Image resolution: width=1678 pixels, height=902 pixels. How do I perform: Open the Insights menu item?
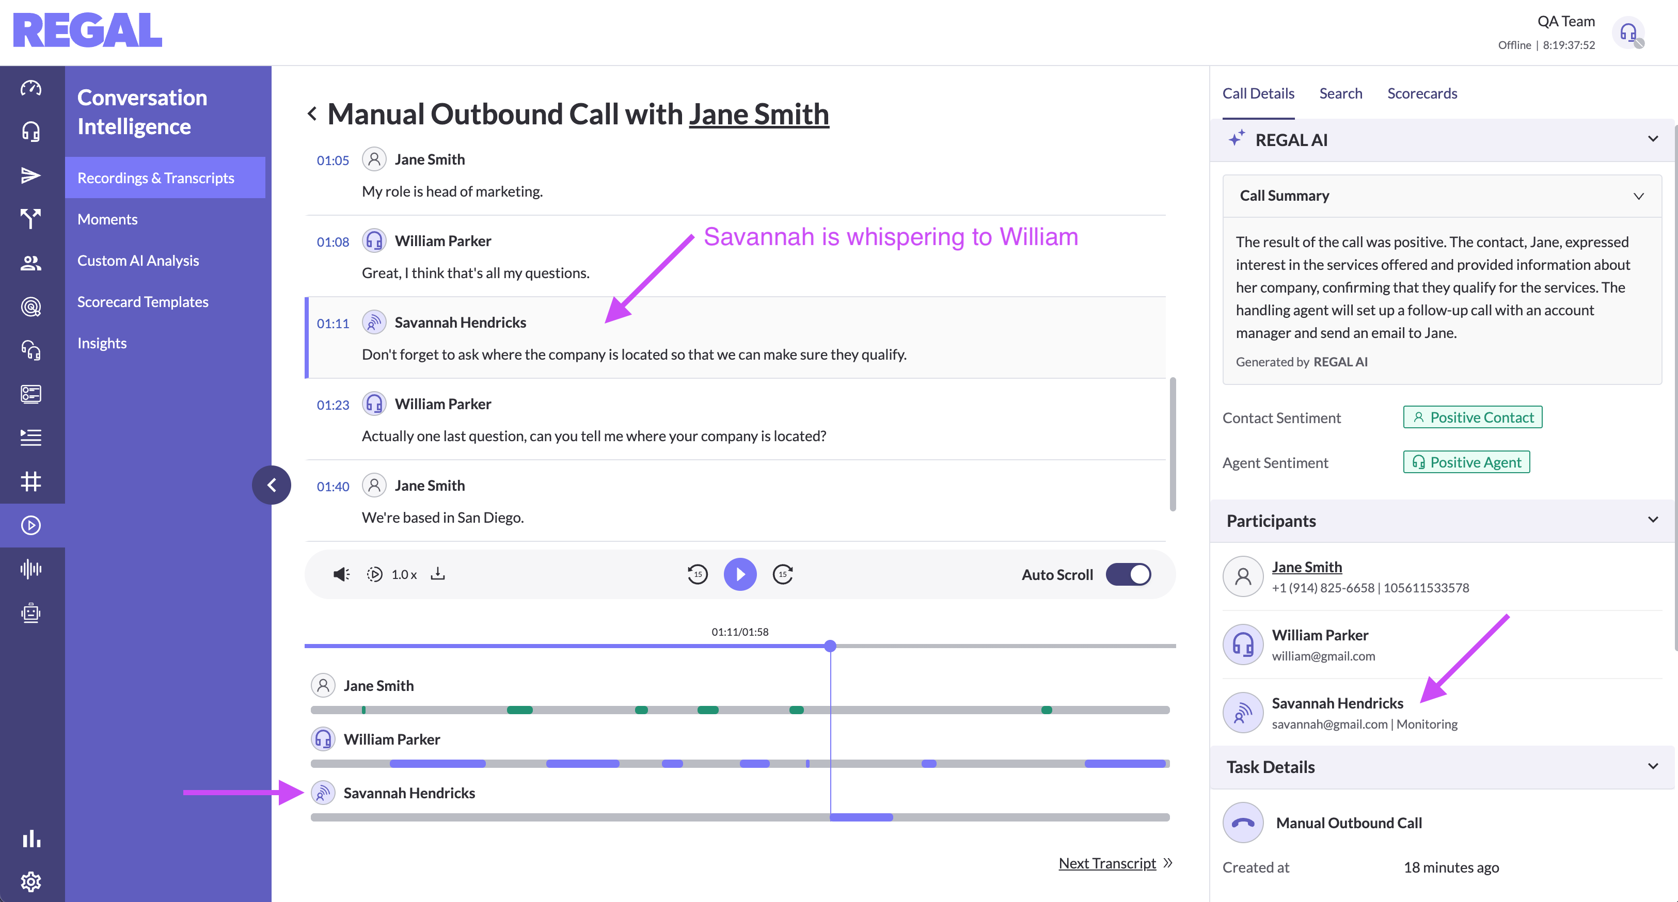[102, 343]
